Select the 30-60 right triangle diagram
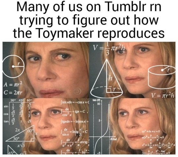Viewport: 178px width, 157px height. [x=20, y=133]
